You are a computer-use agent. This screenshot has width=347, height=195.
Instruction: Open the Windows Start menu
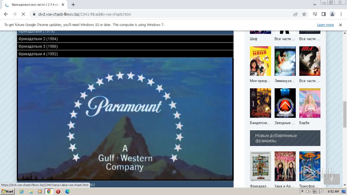coord(8,191)
